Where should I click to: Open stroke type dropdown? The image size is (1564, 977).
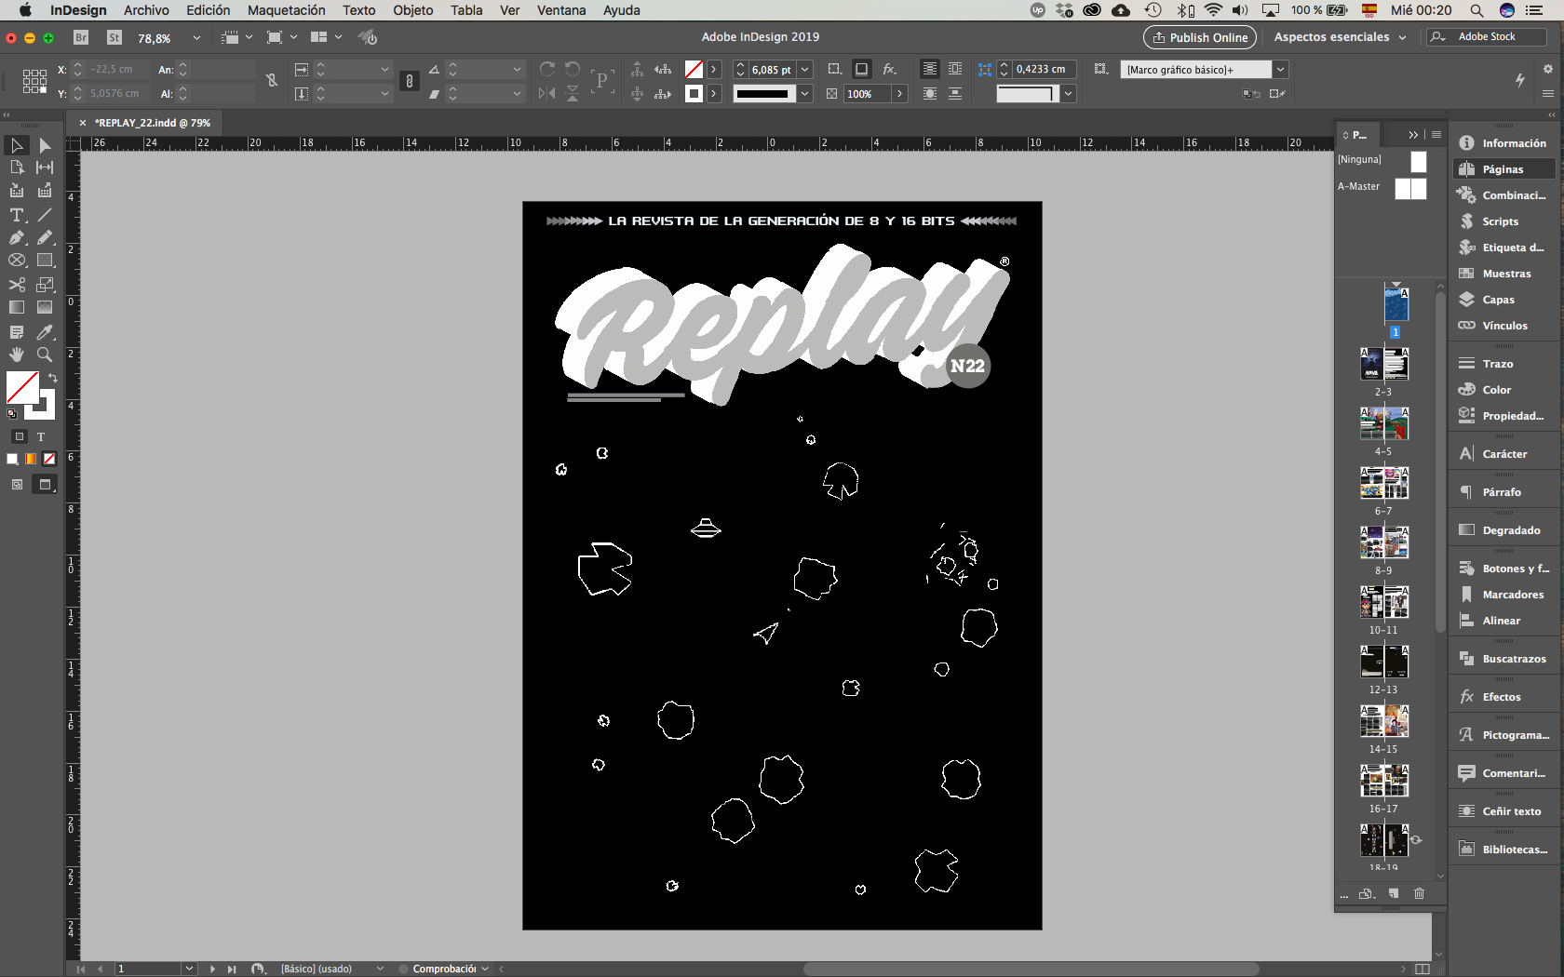(x=805, y=94)
